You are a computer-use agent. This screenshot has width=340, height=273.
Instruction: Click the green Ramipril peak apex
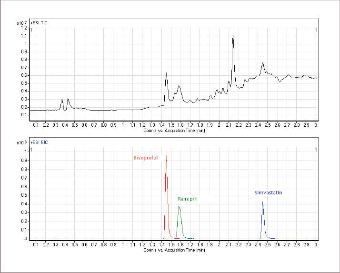coord(179,206)
